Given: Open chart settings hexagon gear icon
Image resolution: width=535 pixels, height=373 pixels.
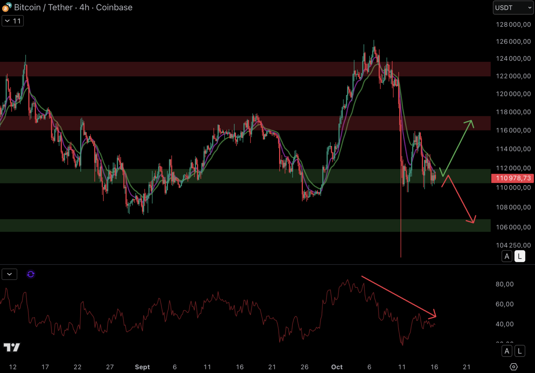Looking at the screenshot, I should point(514,367).
